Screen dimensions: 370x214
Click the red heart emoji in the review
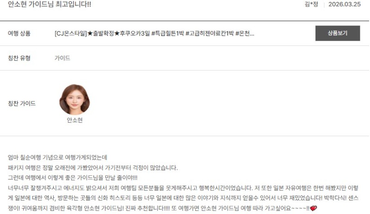314,208
